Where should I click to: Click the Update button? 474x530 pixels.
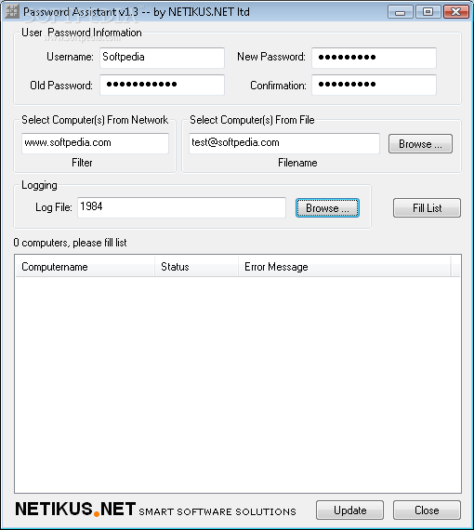click(x=349, y=510)
